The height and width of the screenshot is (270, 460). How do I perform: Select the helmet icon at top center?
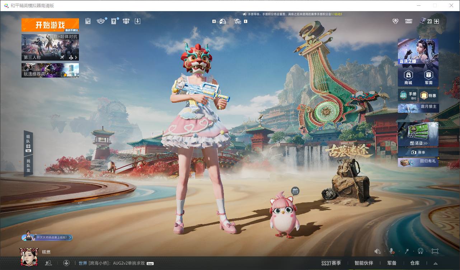223,21
